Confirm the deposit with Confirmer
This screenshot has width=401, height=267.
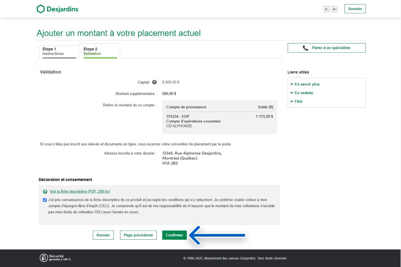(x=174, y=235)
